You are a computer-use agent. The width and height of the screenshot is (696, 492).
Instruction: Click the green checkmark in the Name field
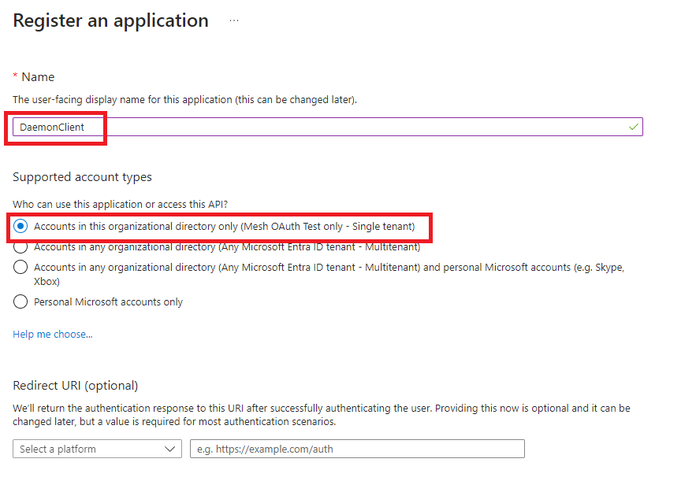[x=634, y=127]
